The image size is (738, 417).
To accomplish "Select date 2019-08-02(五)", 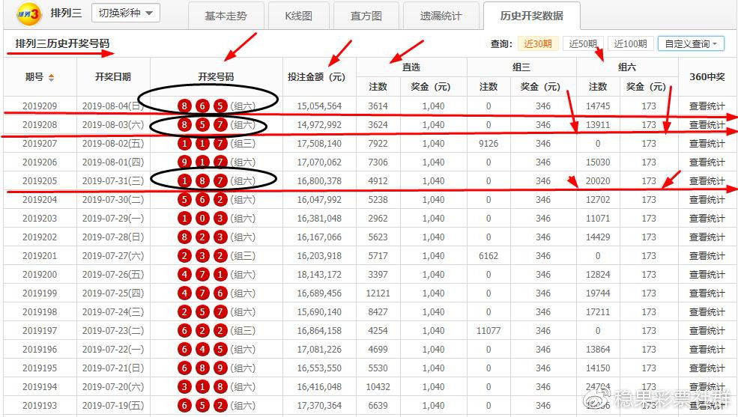I will click(x=113, y=144).
